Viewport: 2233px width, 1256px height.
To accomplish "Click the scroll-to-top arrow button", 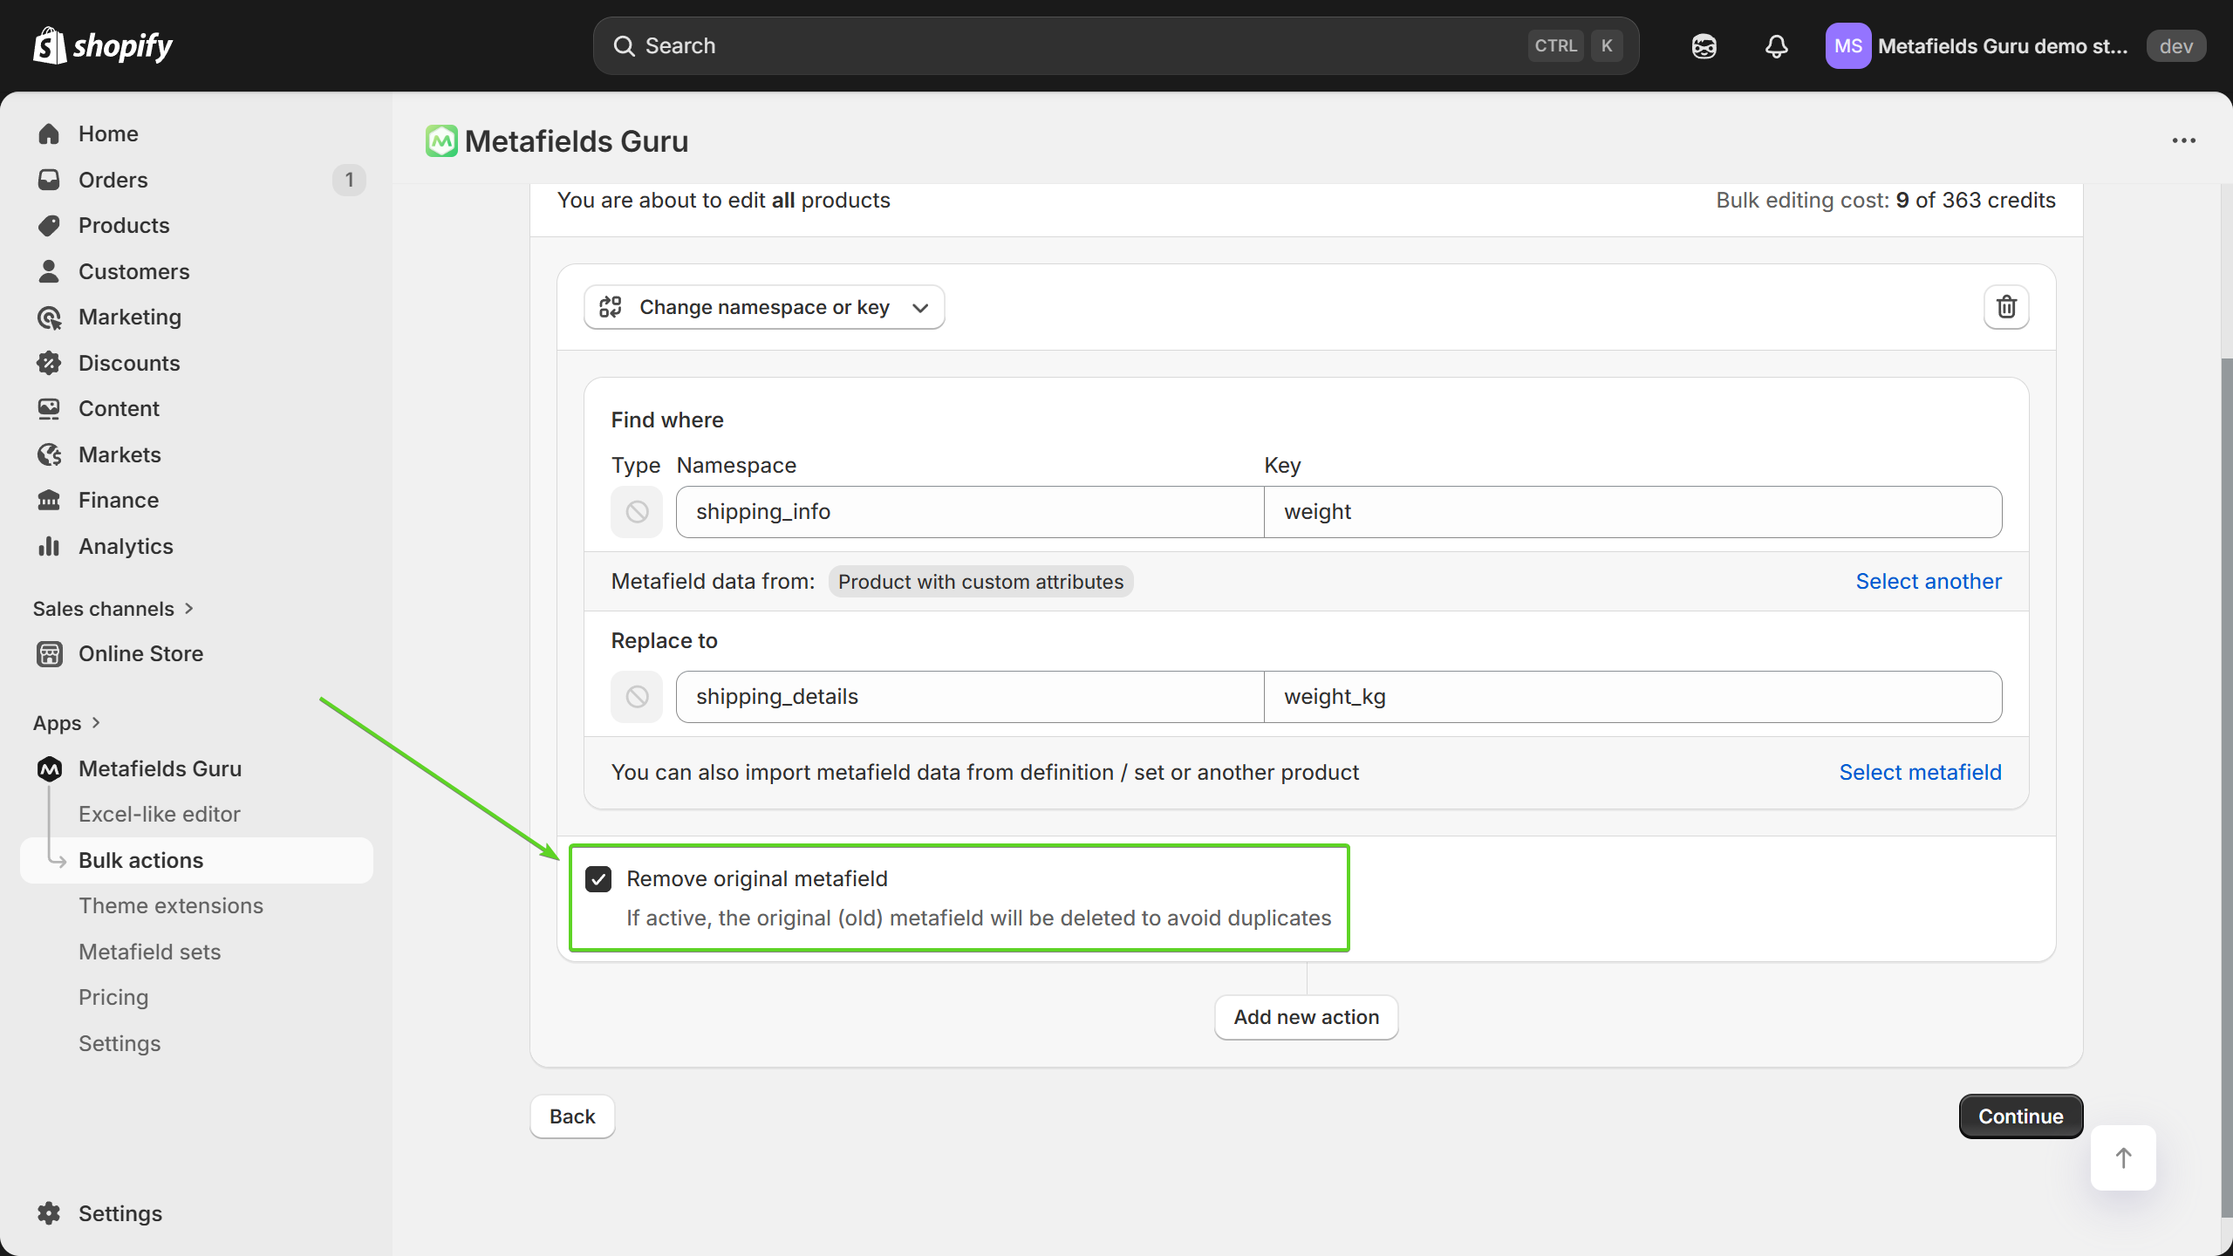I will (2123, 1157).
